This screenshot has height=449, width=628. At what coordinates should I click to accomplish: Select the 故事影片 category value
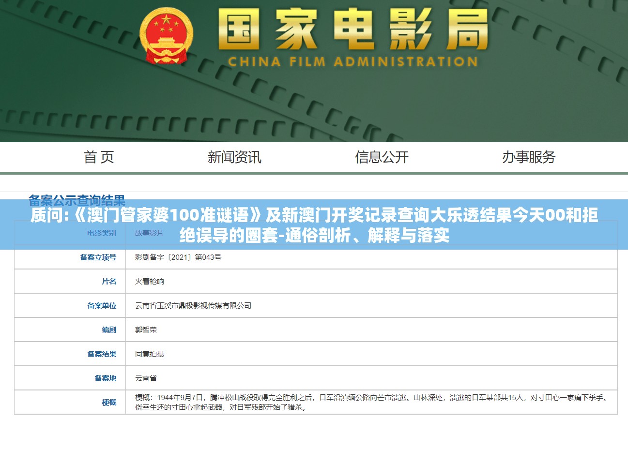coord(150,233)
